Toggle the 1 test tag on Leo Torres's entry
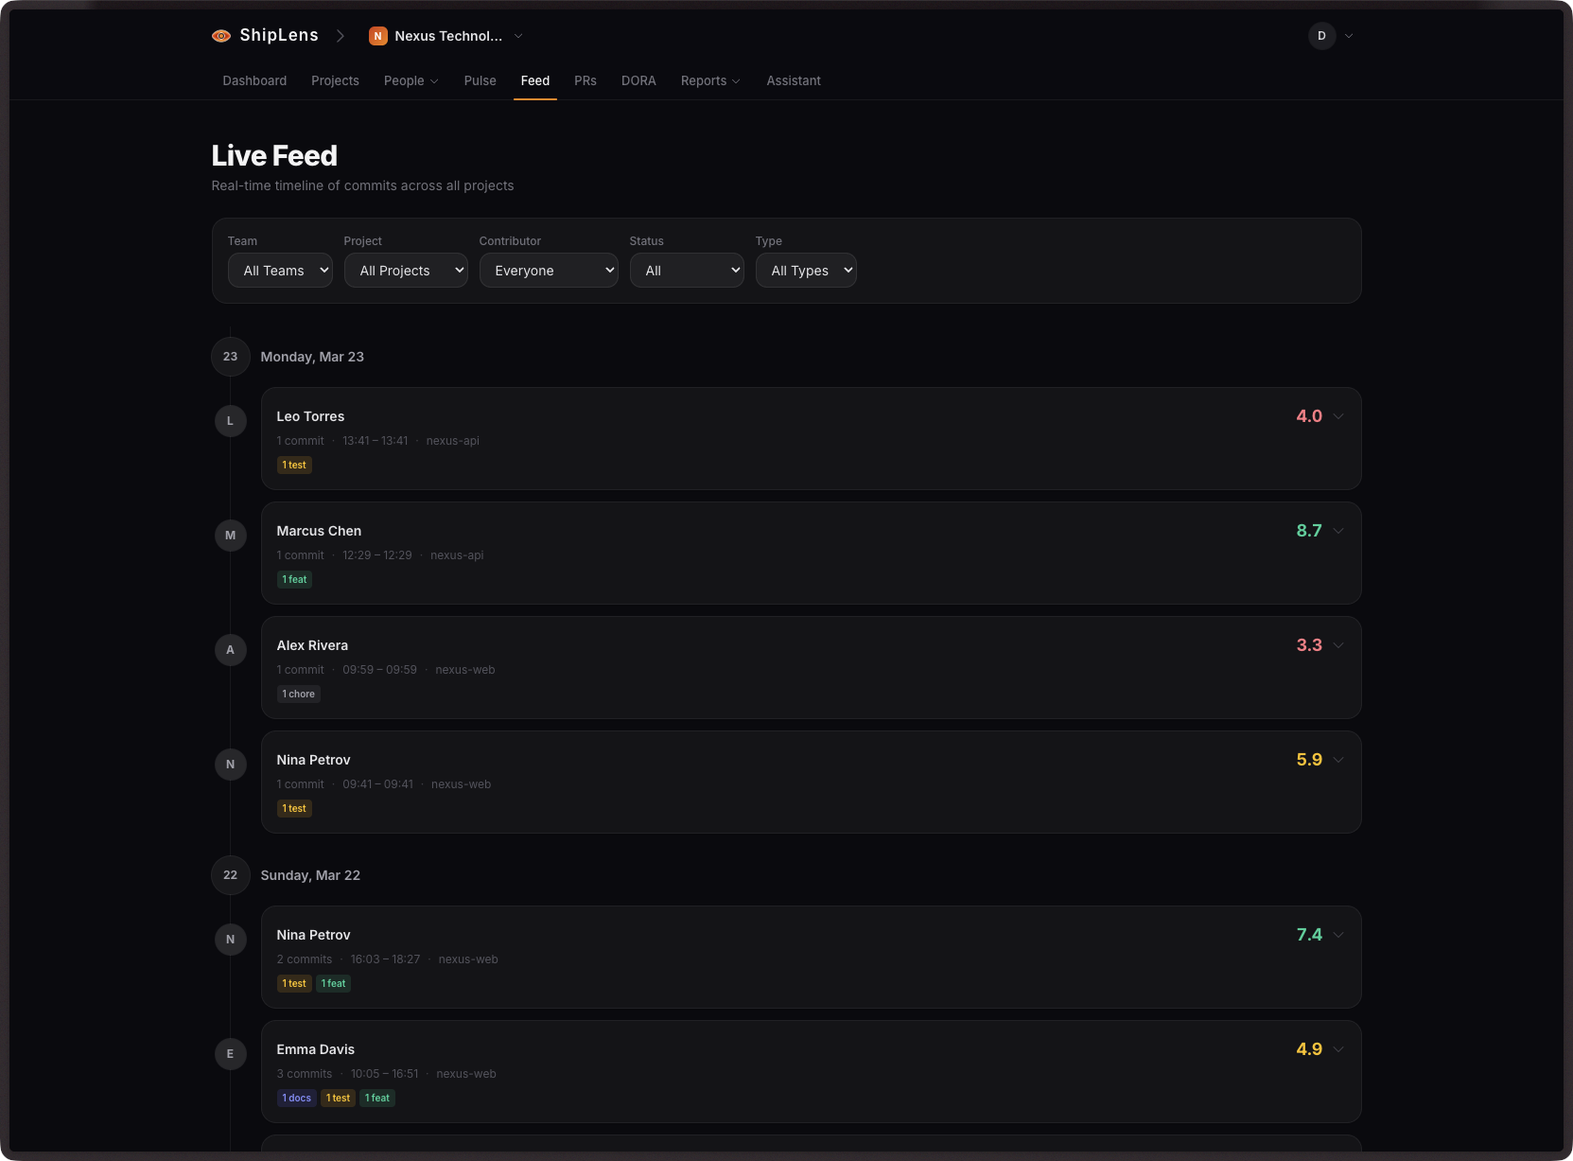 pyautogui.click(x=294, y=465)
